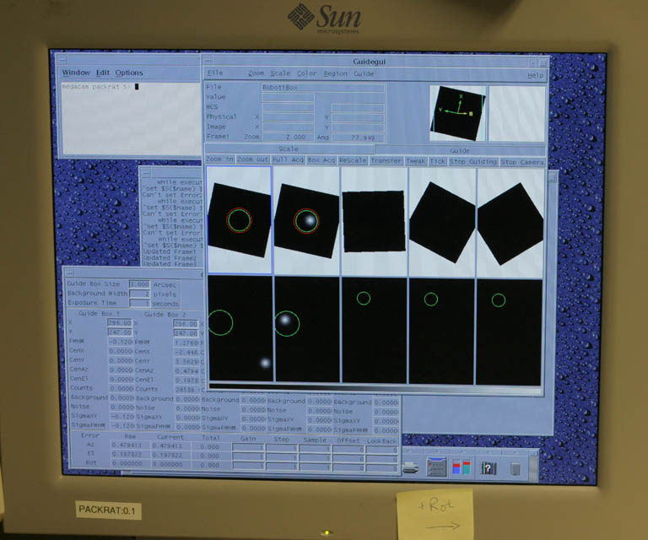Click the Exposure Time input field

[x=139, y=303]
